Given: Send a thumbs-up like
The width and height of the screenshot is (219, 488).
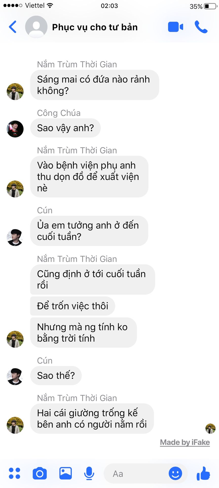Looking at the screenshot, I should point(203,473).
